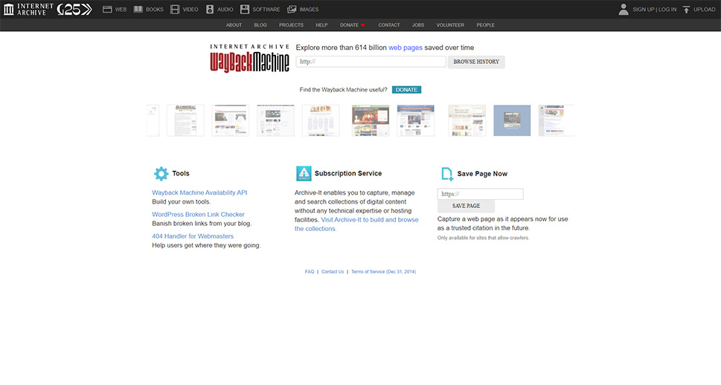The height and width of the screenshot is (385, 721).
Task: Click the Save Page button
Action: (466, 206)
